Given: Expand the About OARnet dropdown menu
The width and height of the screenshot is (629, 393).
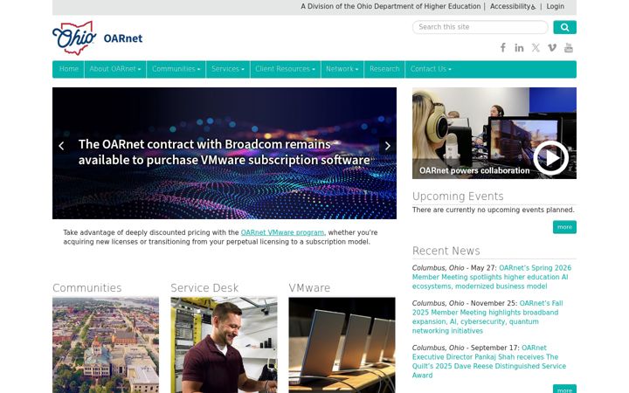Looking at the screenshot, I should (x=115, y=69).
